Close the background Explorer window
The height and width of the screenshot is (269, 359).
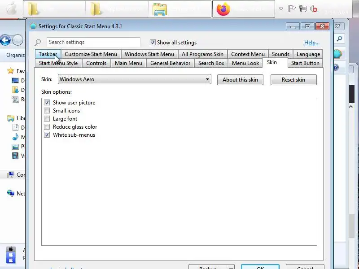pyautogui.click(x=338, y=26)
